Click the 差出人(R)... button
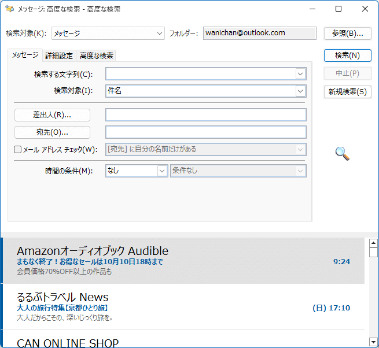Screen dimensions: 379x348 point(52,115)
